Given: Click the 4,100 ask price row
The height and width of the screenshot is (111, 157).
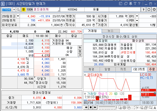Looking at the screenshot, I should point(45,48).
